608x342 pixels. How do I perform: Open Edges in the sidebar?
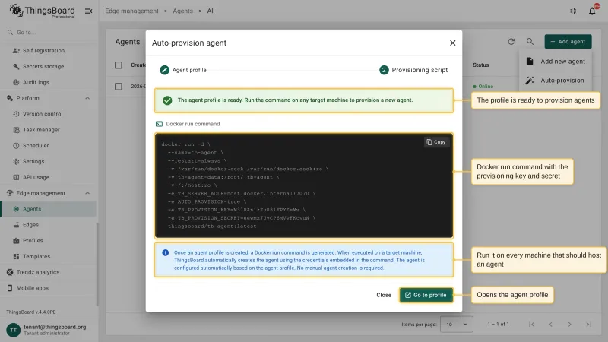49,225
